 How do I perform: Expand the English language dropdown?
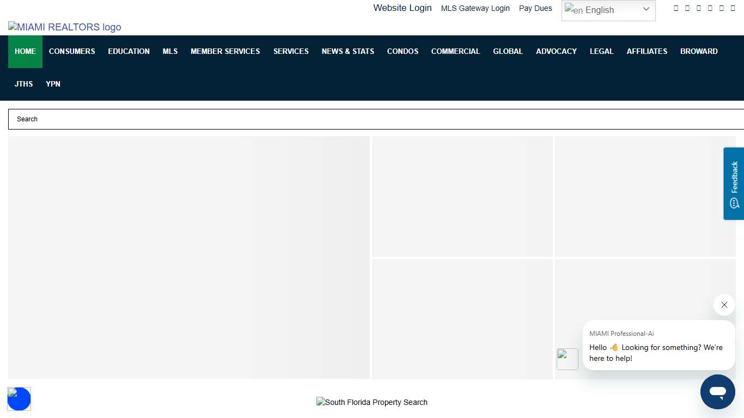(608, 10)
